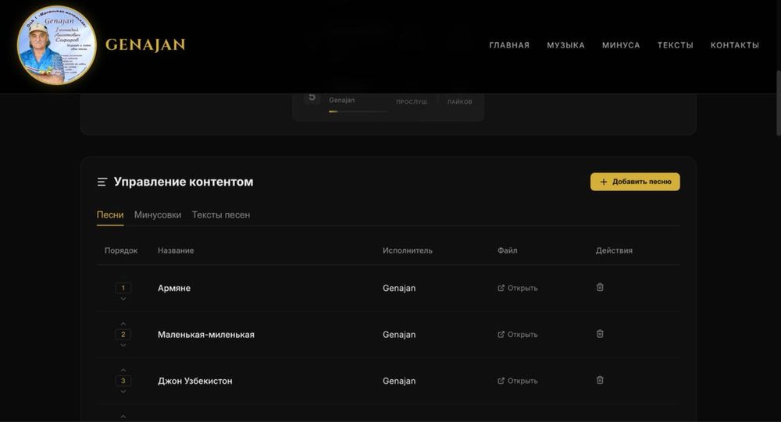
Task: Delete the song Джон Узбекистон
Action: click(x=600, y=381)
